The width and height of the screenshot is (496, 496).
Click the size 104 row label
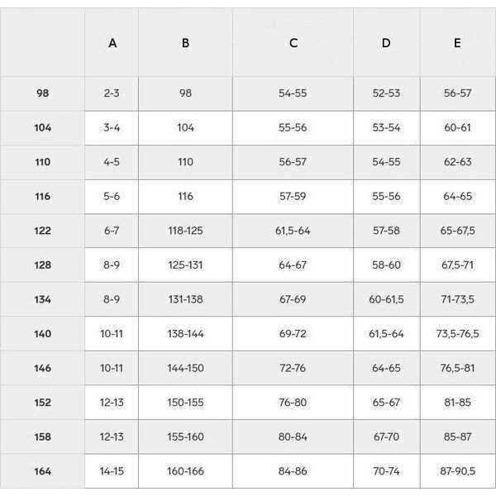coord(42,128)
